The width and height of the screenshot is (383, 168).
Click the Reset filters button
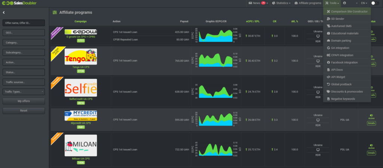point(24,111)
